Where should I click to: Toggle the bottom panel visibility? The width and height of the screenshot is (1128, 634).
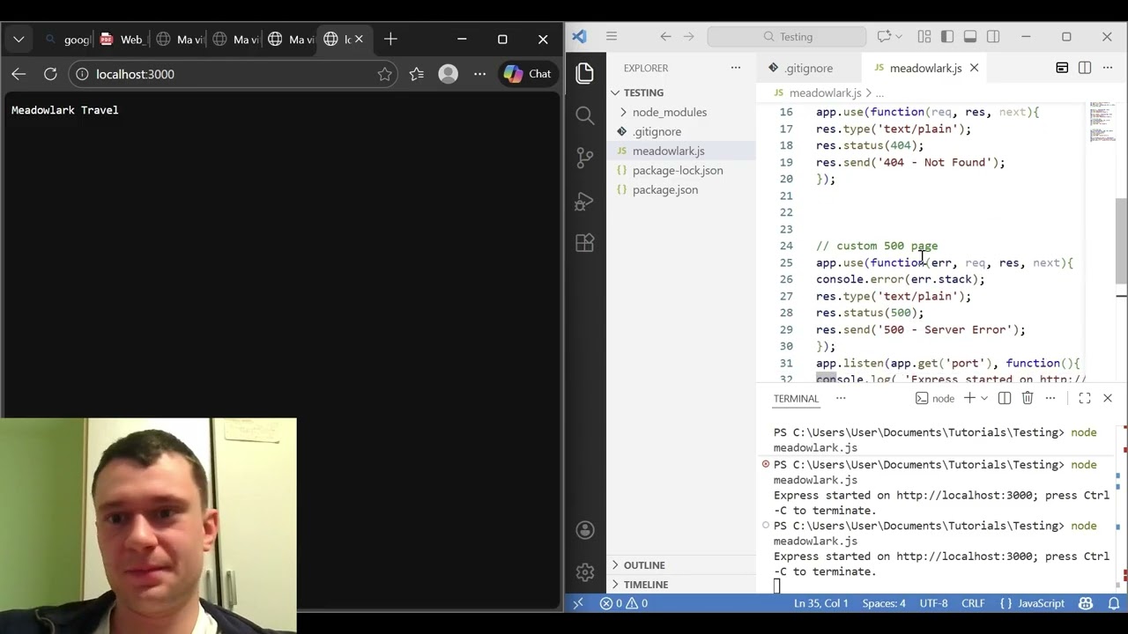click(970, 36)
